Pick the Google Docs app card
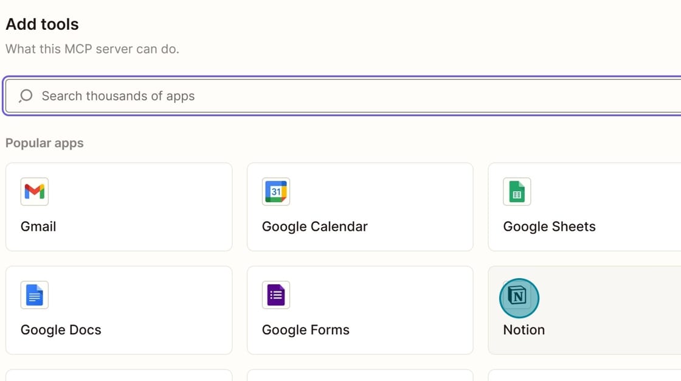 [x=119, y=310]
